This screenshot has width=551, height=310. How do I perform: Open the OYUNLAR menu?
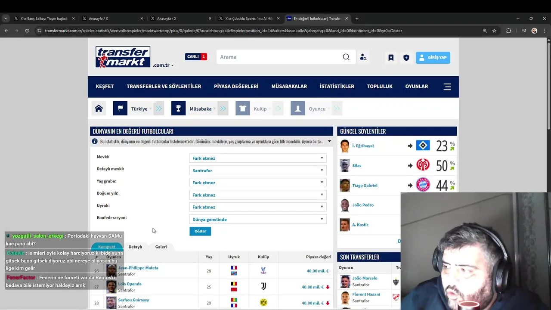[416, 87]
